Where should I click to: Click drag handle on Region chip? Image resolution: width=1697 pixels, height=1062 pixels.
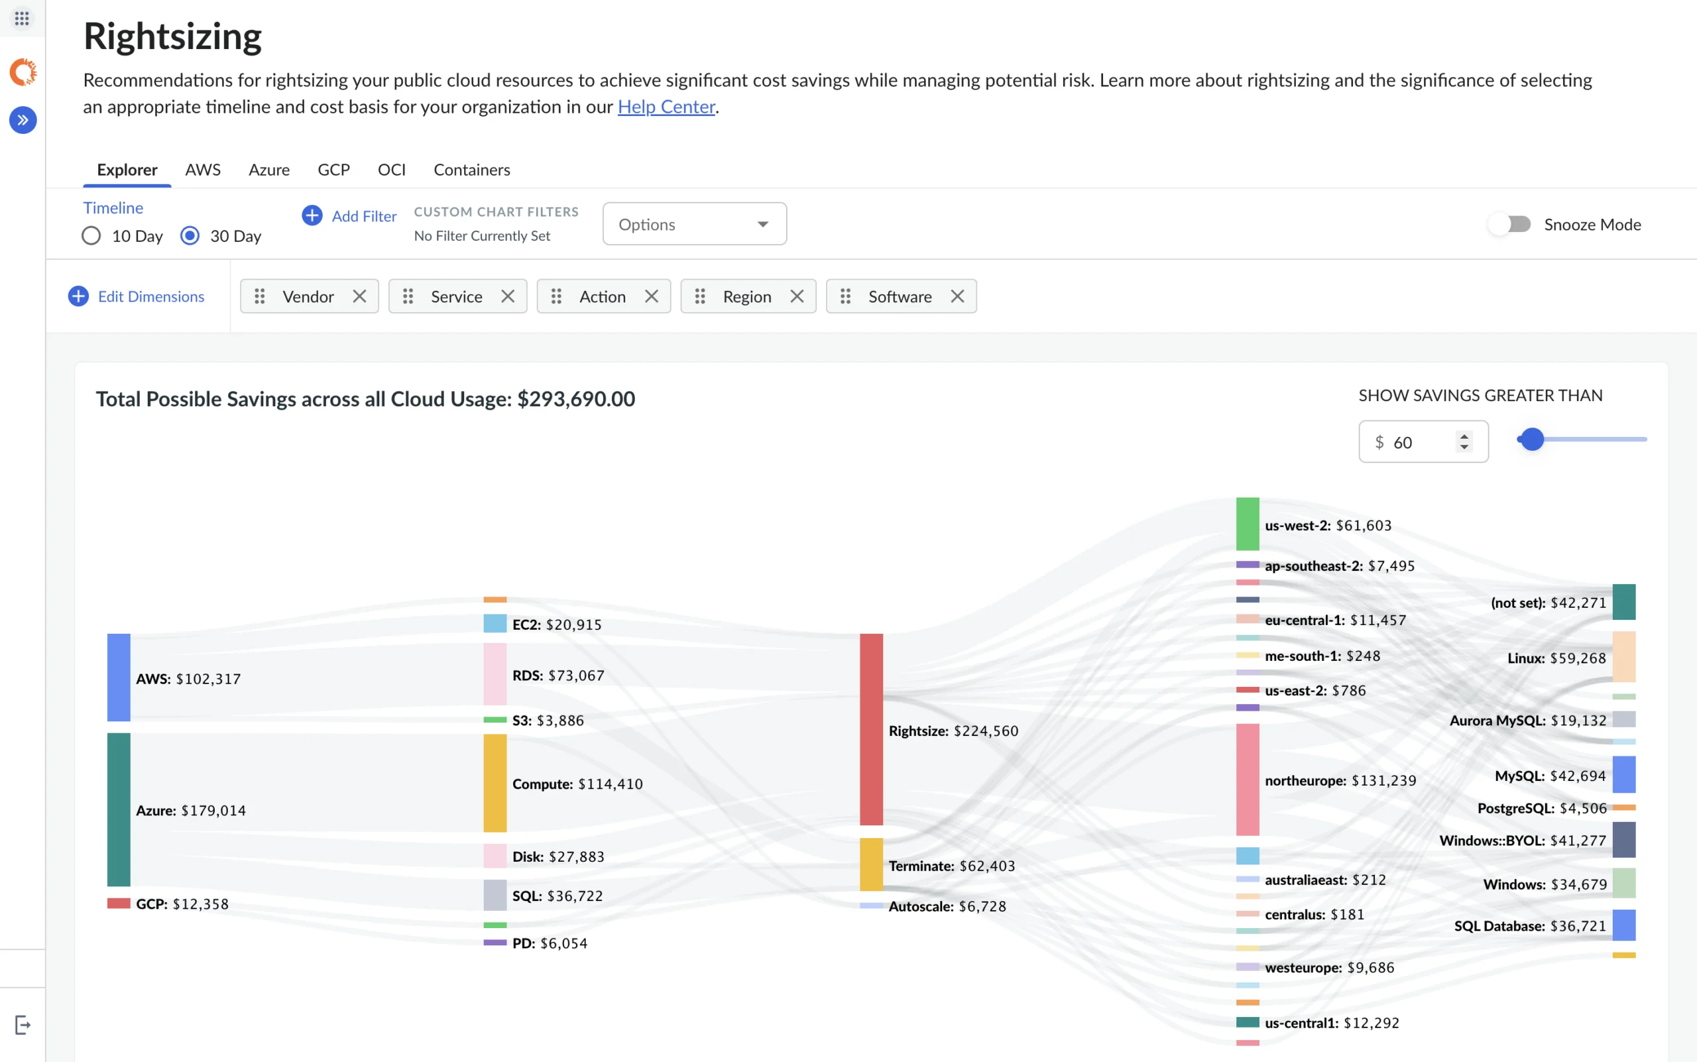pos(699,296)
